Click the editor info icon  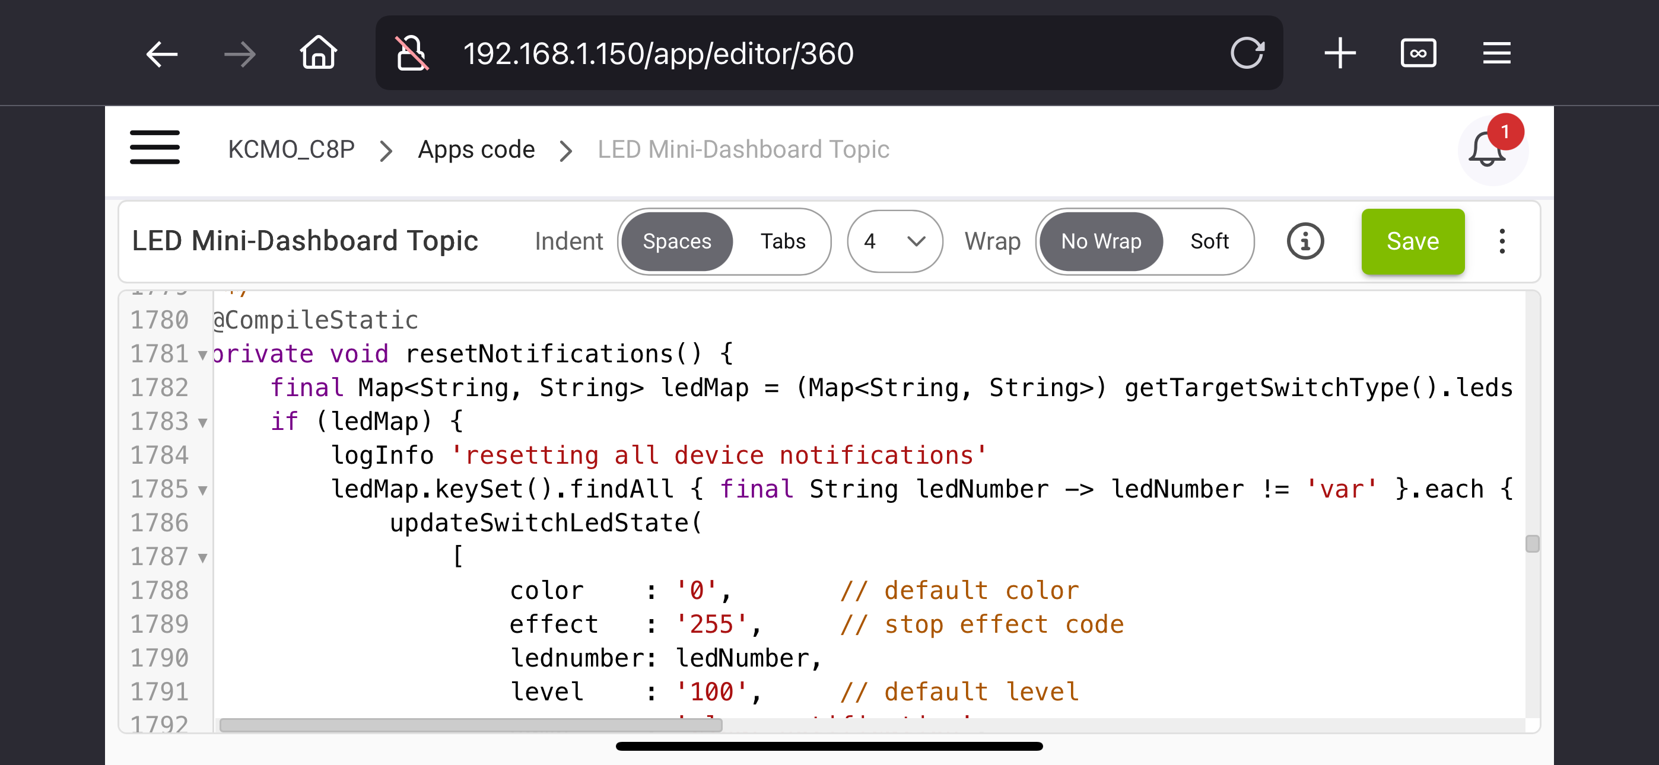1305,241
